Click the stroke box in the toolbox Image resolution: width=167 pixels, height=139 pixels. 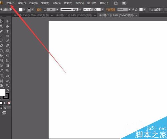[x=6, y=96]
